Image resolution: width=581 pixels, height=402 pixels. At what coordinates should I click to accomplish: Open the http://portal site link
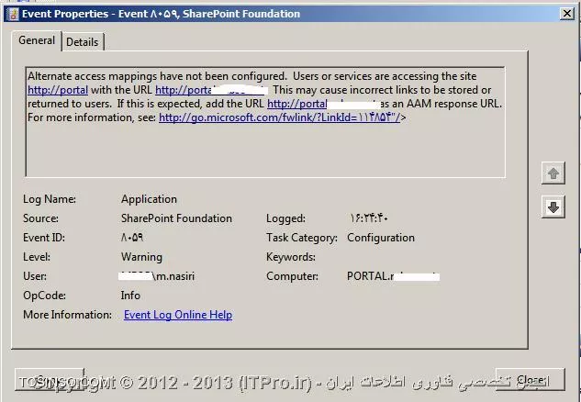coord(58,90)
